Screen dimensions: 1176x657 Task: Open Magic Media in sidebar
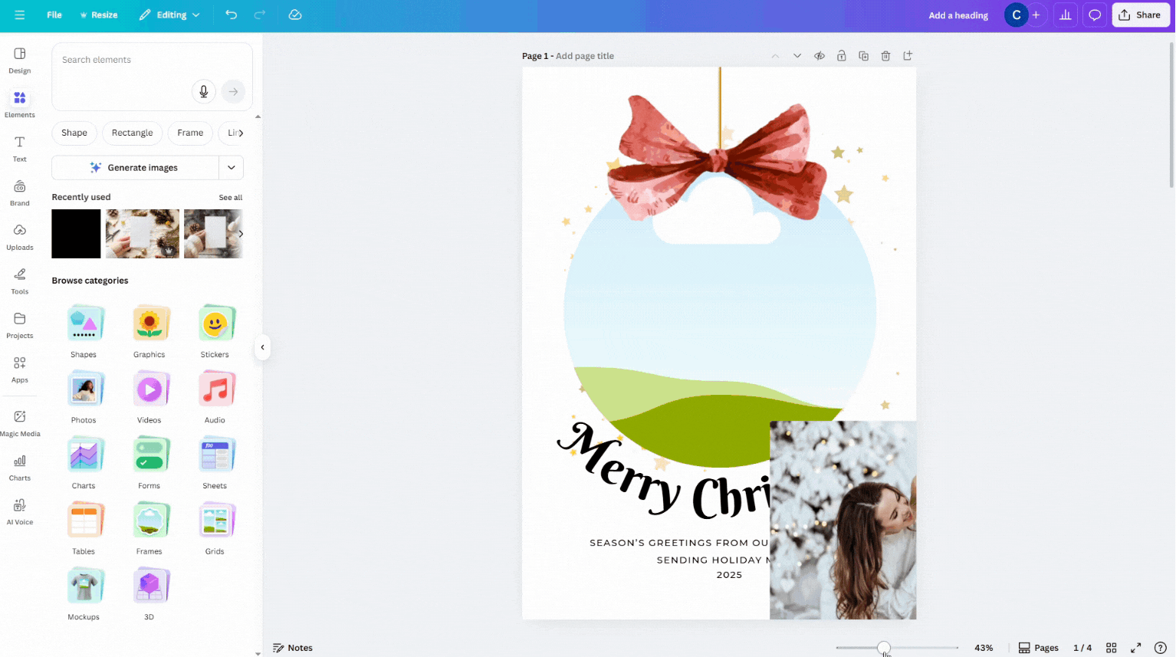pos(20,422)
